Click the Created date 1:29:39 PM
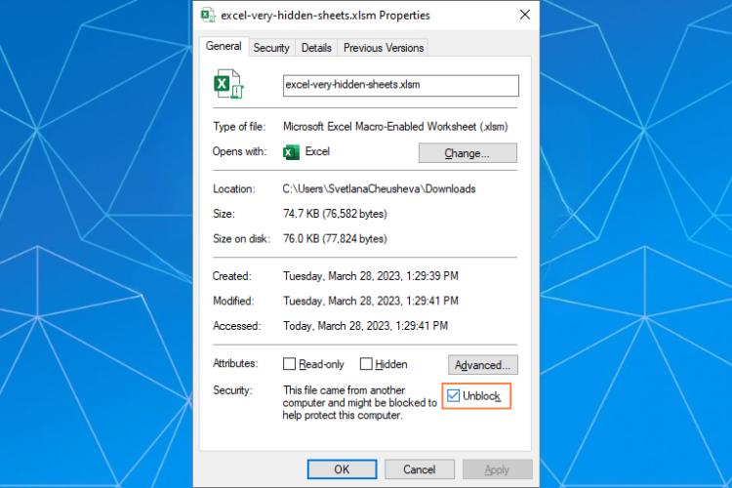Viewport: 732px width, 488px height. coord(371,276)
